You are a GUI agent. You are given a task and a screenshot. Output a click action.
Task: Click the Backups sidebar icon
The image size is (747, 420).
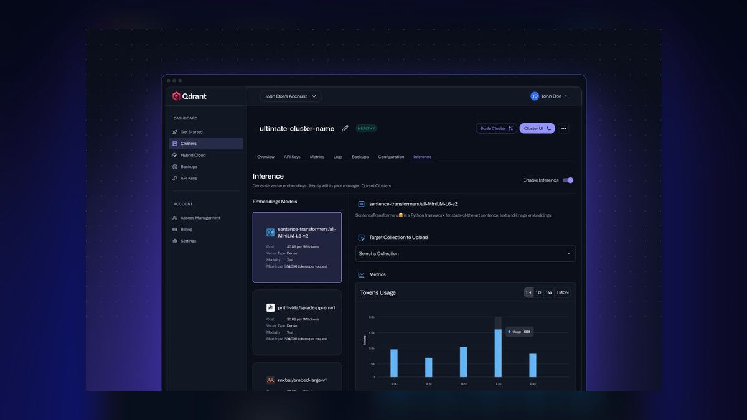[175, 167]
